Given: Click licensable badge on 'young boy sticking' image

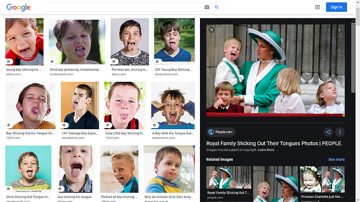Looking at the screenshot, I should (x=8, y=62).
